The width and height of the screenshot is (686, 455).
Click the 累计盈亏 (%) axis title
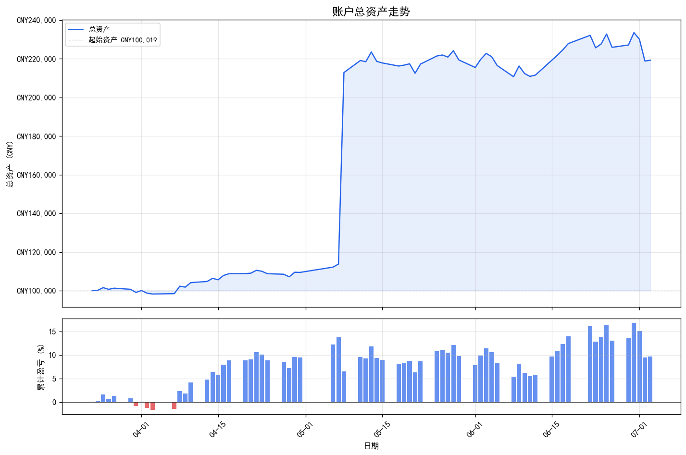41,367
